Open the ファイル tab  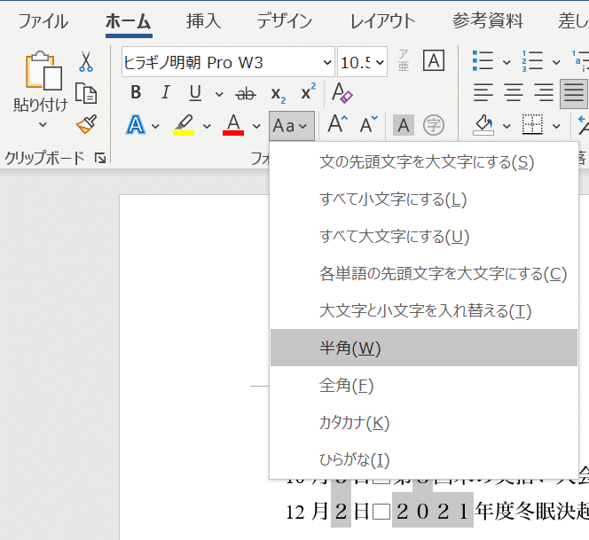click(x=43, y=21)
